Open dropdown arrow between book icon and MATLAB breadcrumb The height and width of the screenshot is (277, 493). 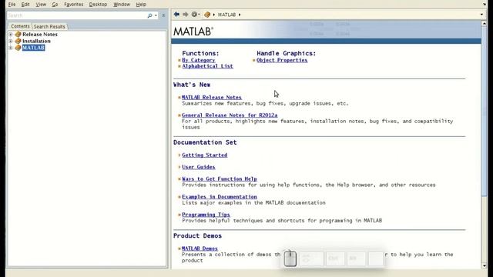[214, 15]
